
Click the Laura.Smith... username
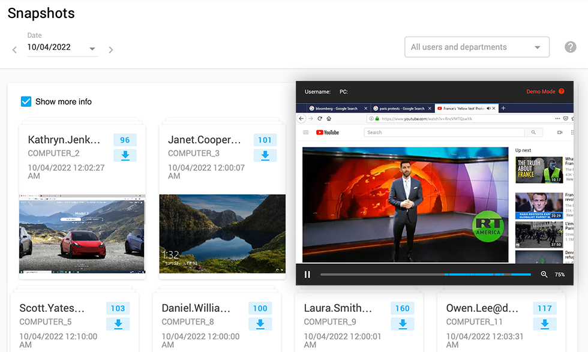pos(338,308)
